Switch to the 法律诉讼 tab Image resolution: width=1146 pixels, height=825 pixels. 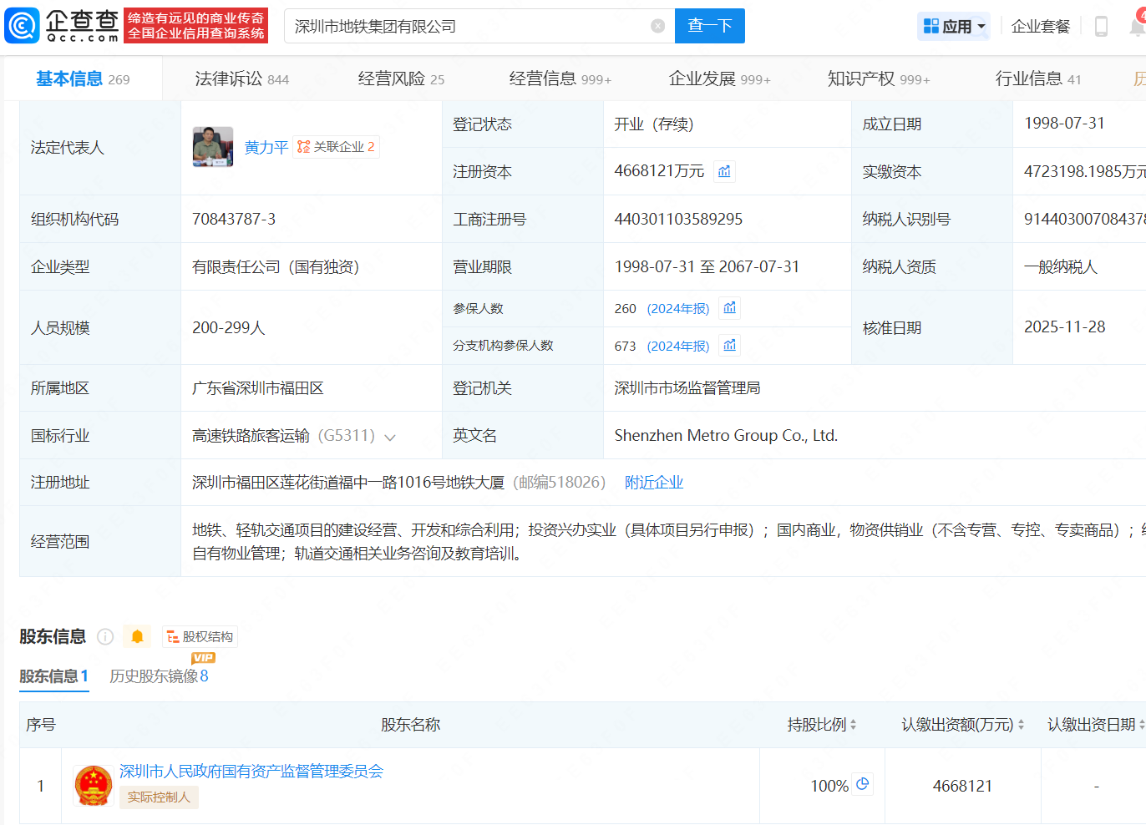[x=241, y=79]
